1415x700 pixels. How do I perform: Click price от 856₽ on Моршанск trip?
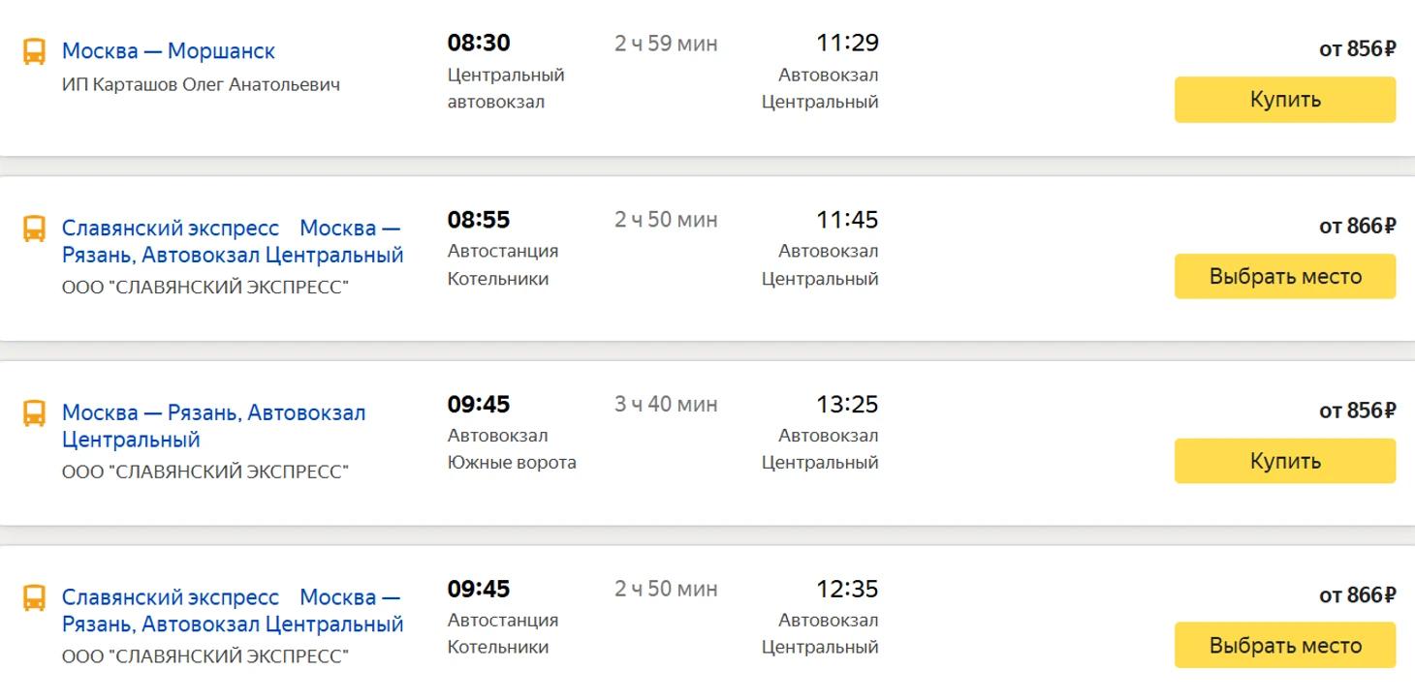[x=1357, y=49]
